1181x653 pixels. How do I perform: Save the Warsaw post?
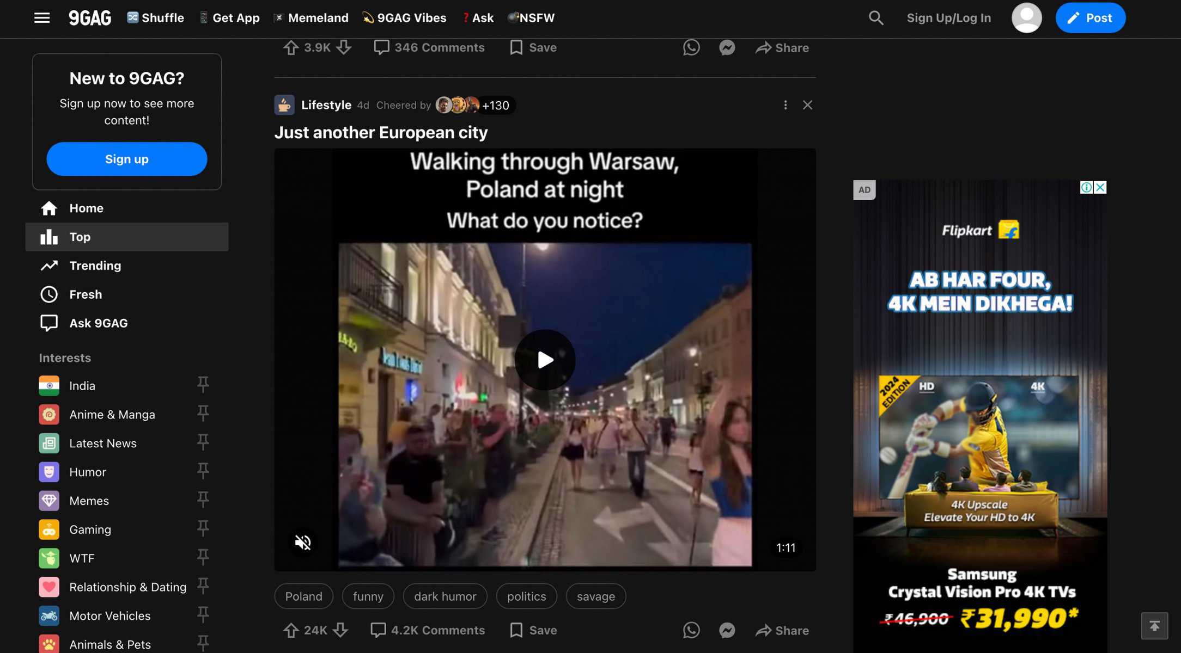(533, 630)
